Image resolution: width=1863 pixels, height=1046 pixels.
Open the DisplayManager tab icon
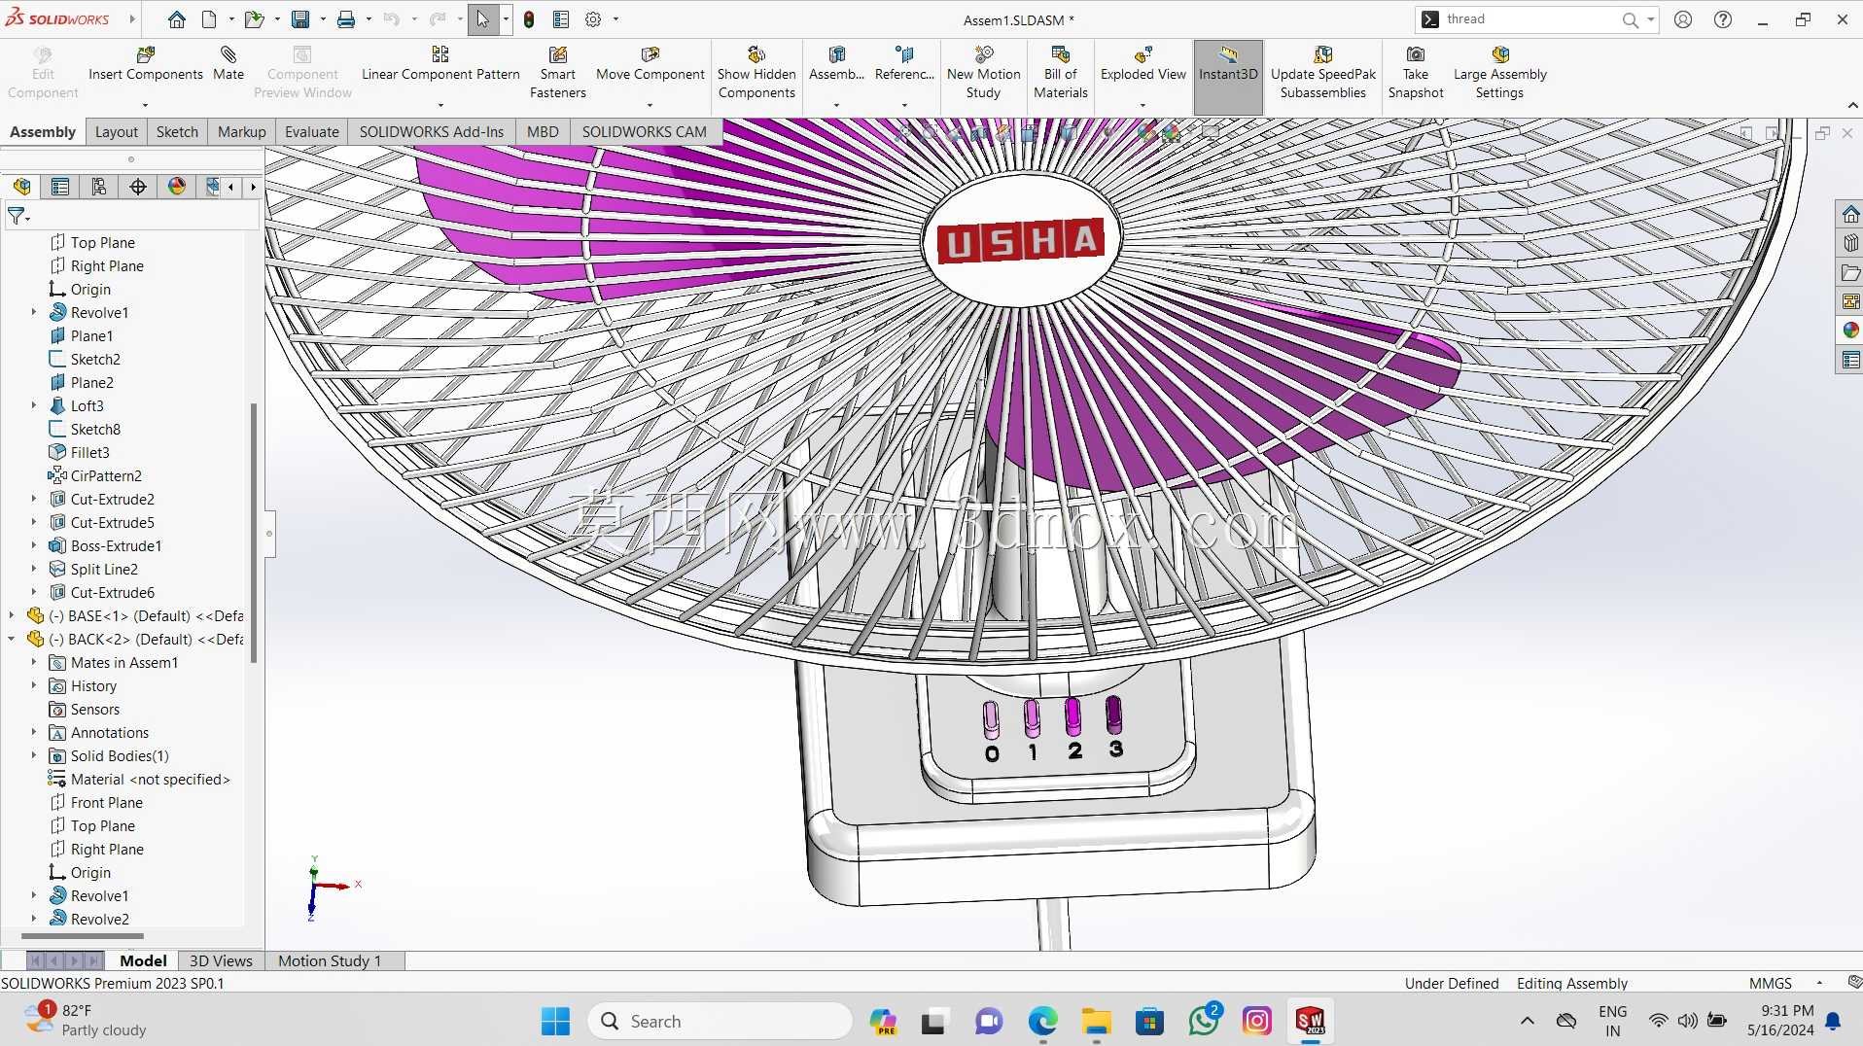[177, 187]
